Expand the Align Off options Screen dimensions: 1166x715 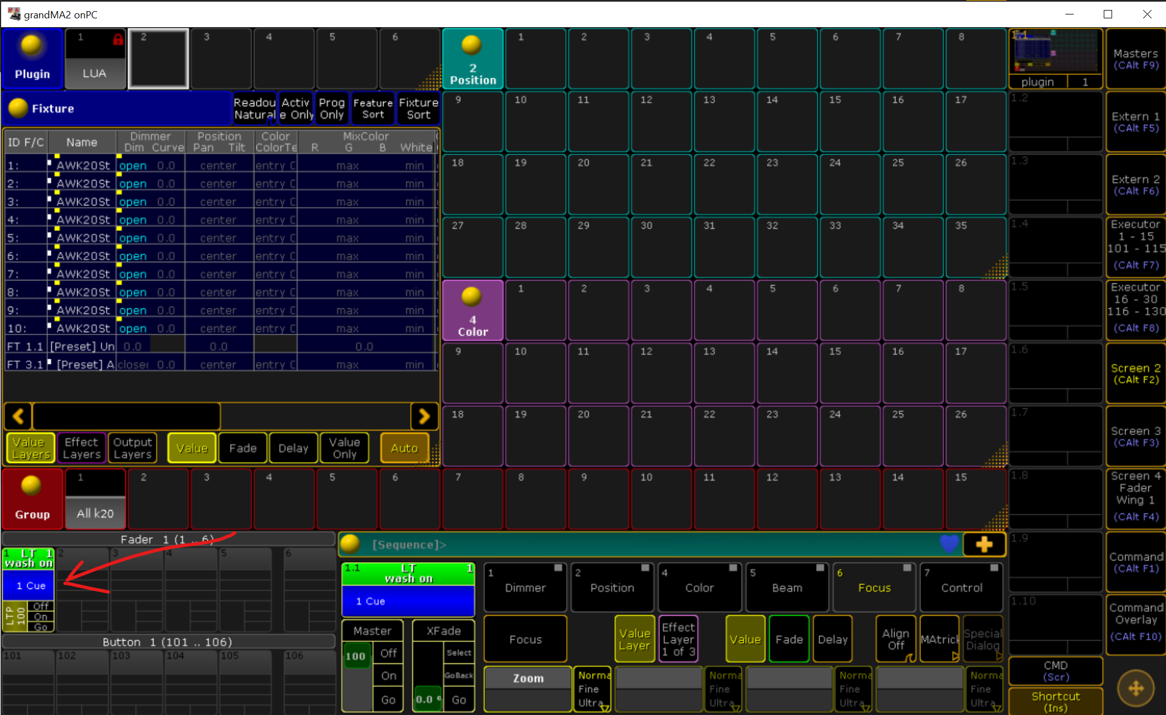(896, 639)
